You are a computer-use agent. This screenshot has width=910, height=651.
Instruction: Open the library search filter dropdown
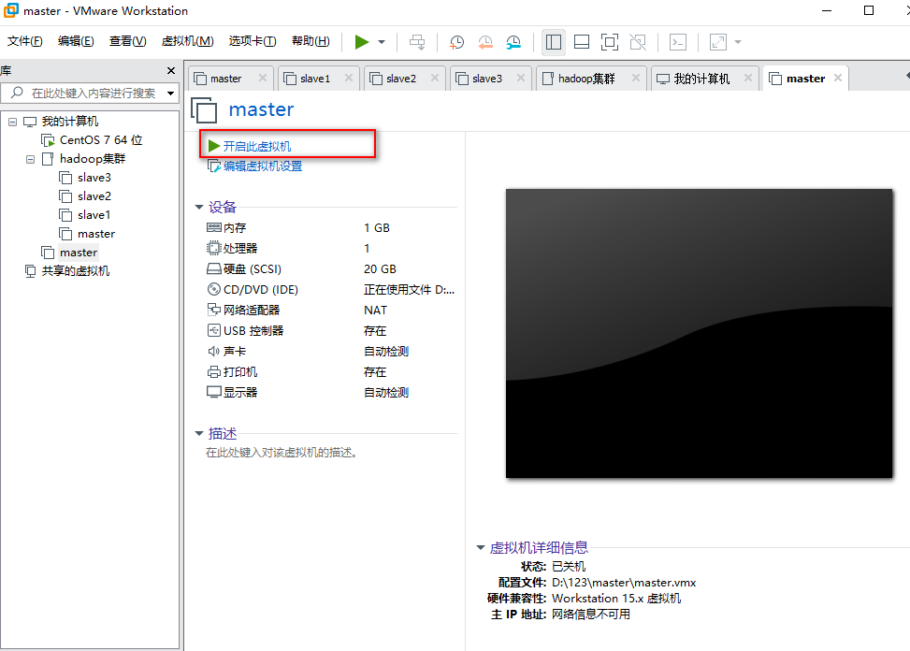click(170, 93)
